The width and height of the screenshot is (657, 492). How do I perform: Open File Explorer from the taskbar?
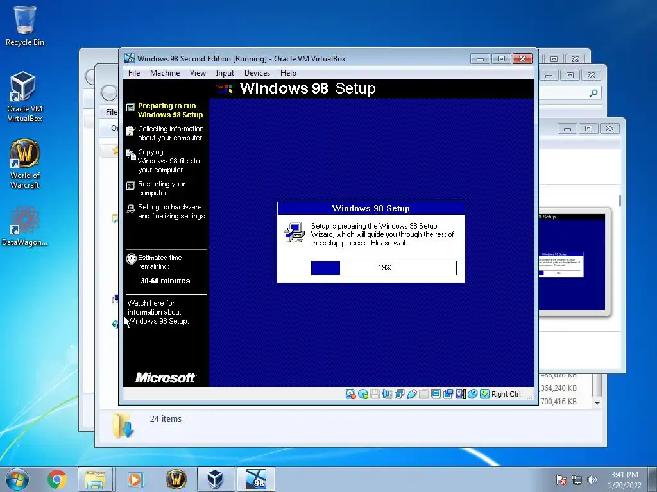pyautogui.click(x=95, y=479)
